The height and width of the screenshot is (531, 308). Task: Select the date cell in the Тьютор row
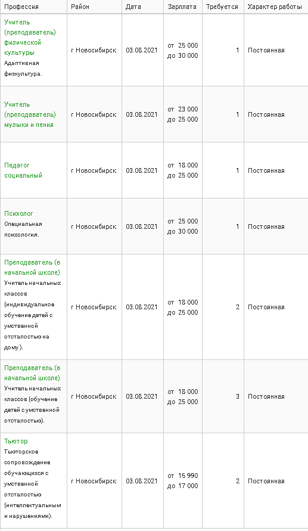point(142,480)
